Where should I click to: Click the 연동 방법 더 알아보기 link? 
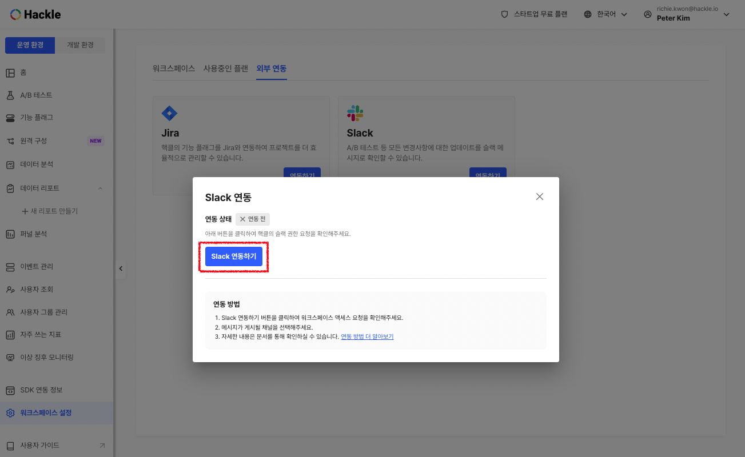(x=367, y=336)
